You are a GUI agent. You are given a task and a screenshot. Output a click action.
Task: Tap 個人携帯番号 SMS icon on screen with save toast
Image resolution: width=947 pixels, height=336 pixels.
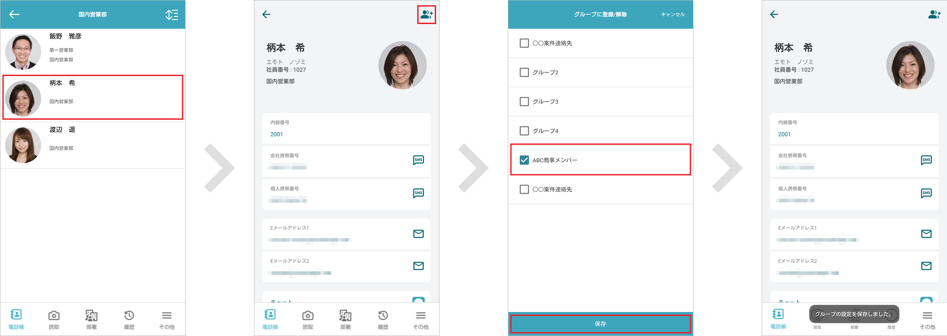(x=926, y=193)
